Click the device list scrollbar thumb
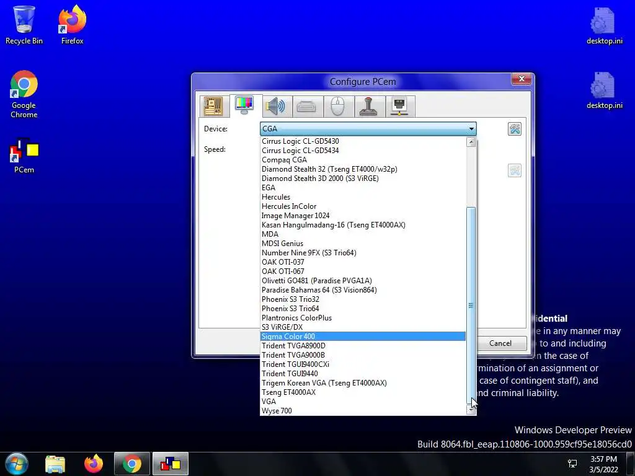This screenshot has width=635, height=476. click(471, 306)
